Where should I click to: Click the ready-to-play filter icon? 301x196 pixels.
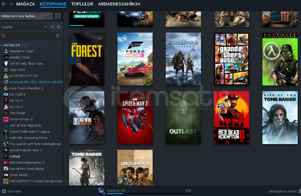(59, 27)
